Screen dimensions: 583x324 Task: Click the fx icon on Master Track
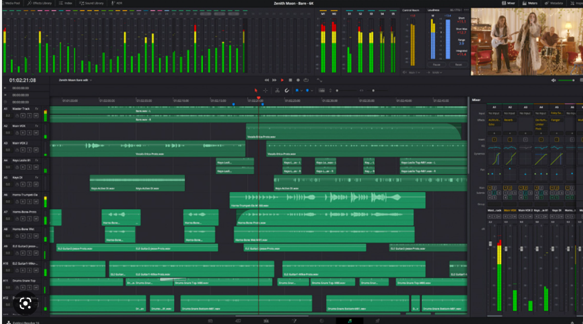click(x=36, y=109)
